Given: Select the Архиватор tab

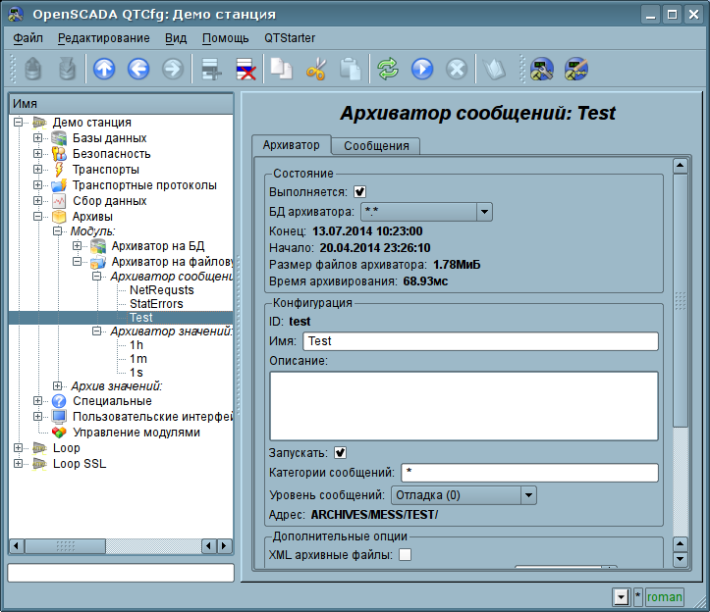Looking at the screenshot, I should tap(291, 145).
